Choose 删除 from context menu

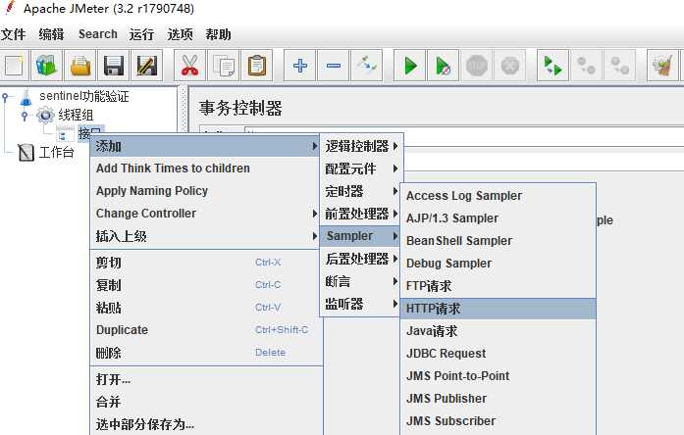[x=205, y=353]
